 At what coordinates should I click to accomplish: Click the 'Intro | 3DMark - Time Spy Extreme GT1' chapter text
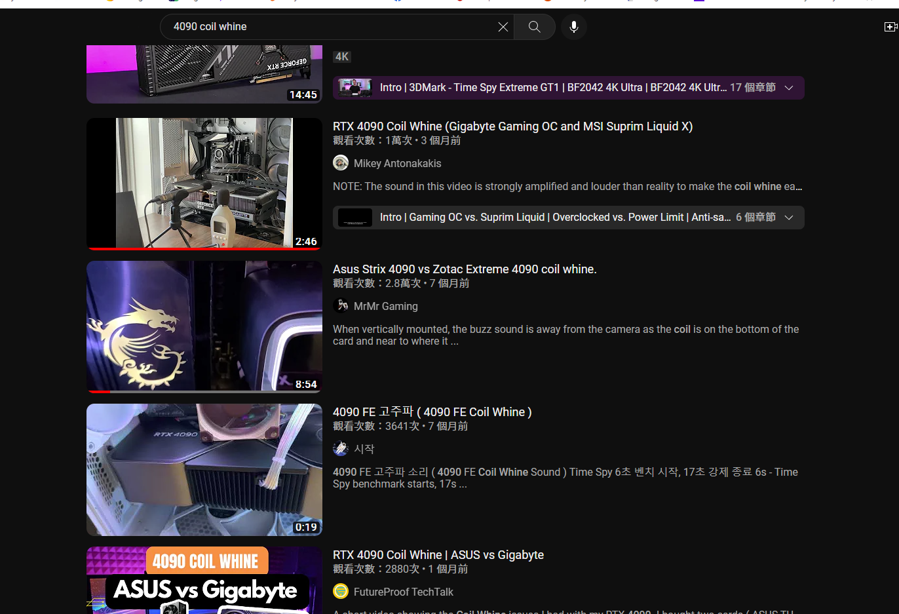point(553,88)
